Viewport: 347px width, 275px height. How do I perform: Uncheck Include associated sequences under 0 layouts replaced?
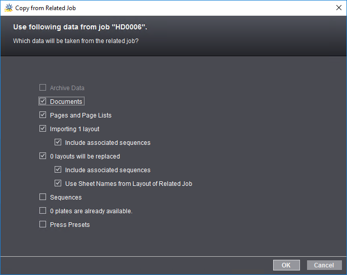tap(58, 170)
